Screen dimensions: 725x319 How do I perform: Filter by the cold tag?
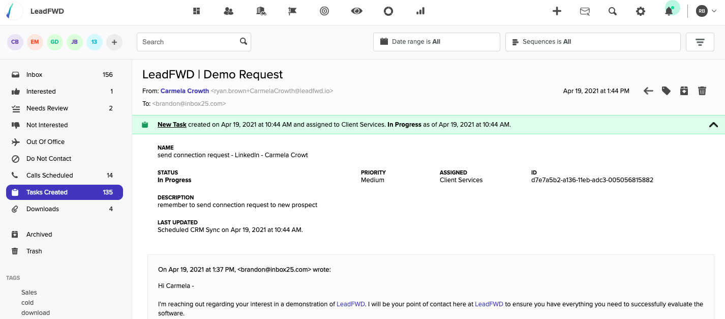coord(27,303)
